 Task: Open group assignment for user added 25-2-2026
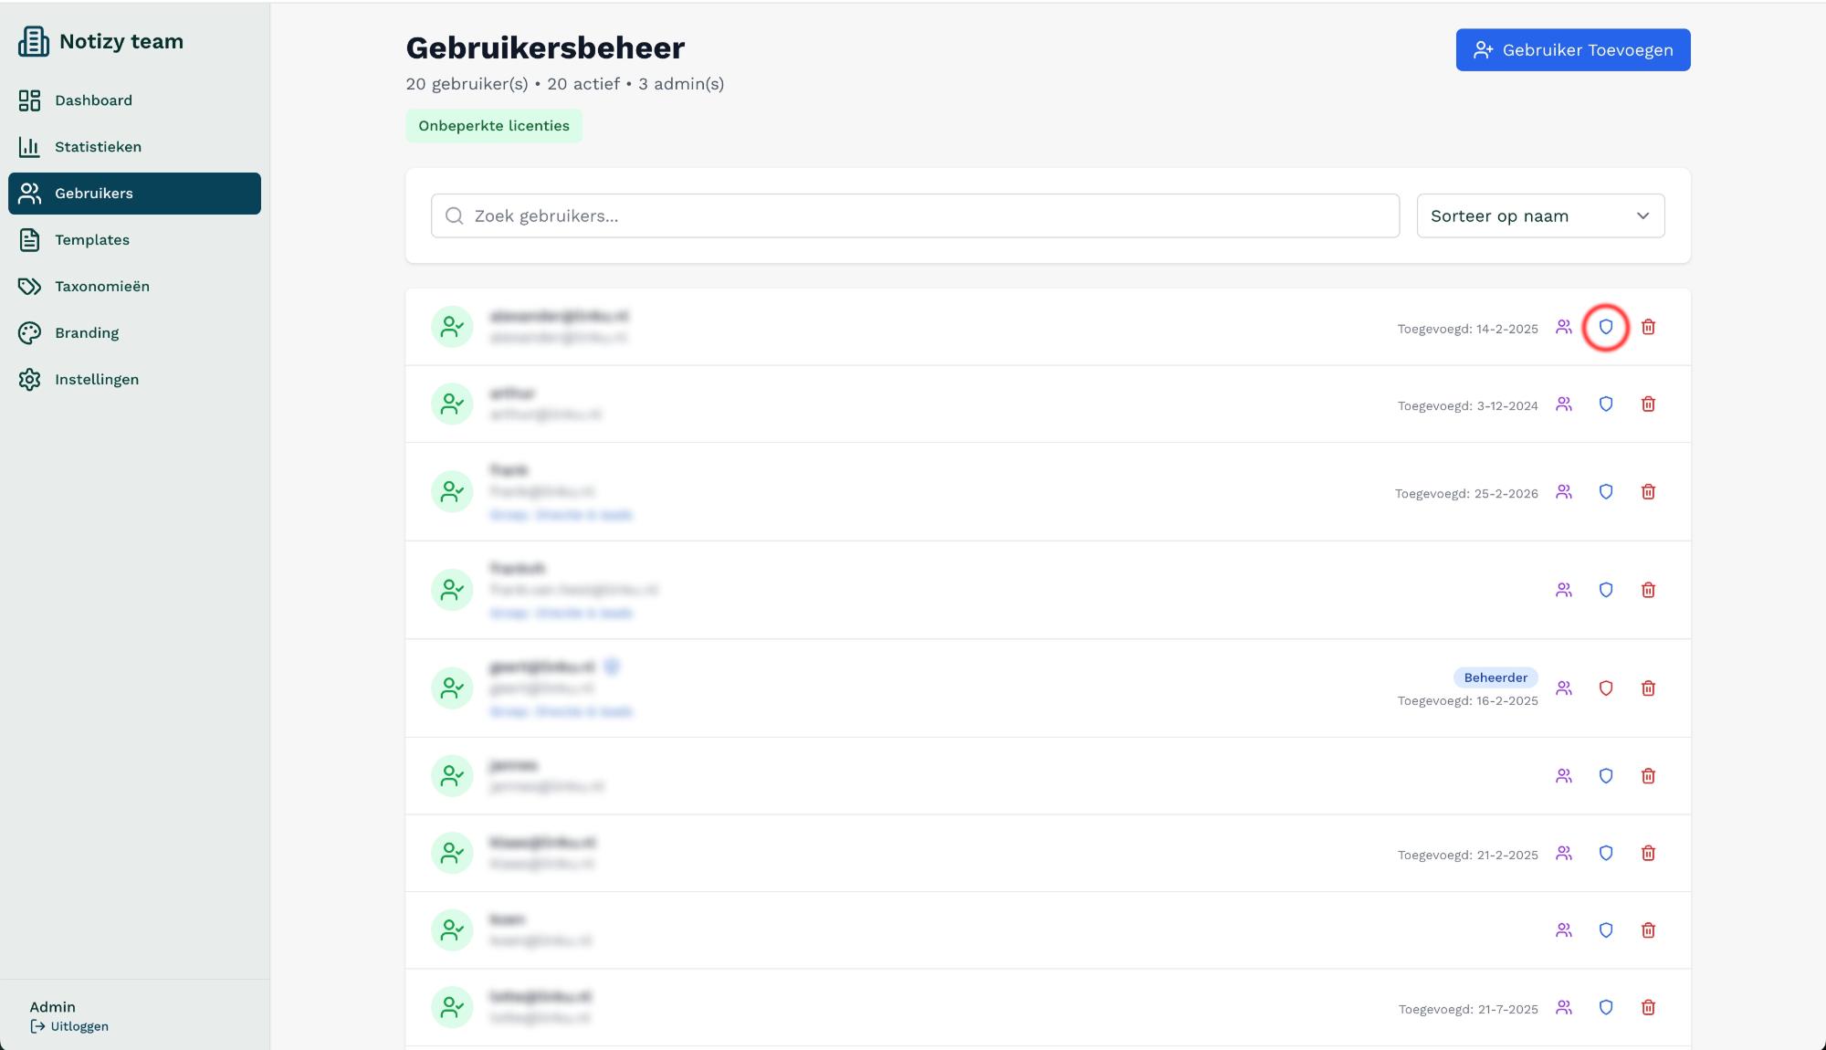tap(1563, 492)
